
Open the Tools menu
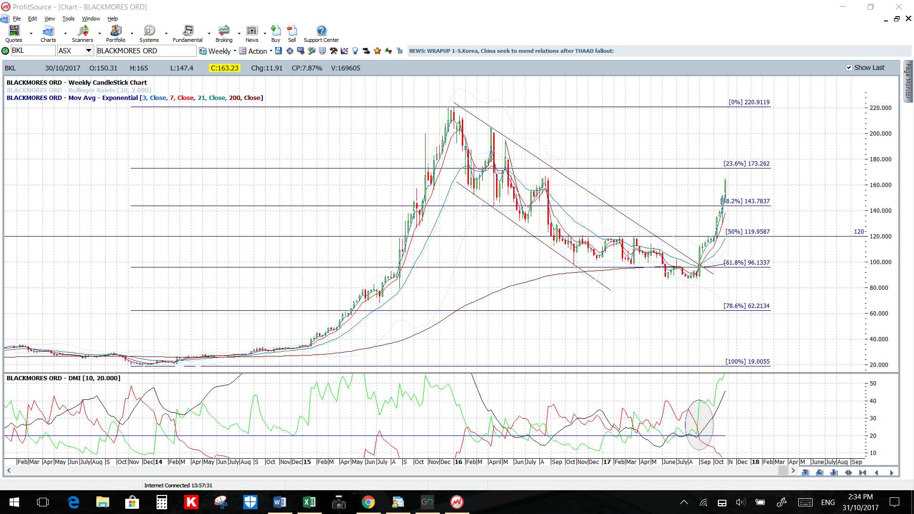[69, 19]
